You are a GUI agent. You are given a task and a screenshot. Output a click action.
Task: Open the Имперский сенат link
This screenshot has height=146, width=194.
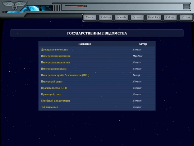[52, 81]
